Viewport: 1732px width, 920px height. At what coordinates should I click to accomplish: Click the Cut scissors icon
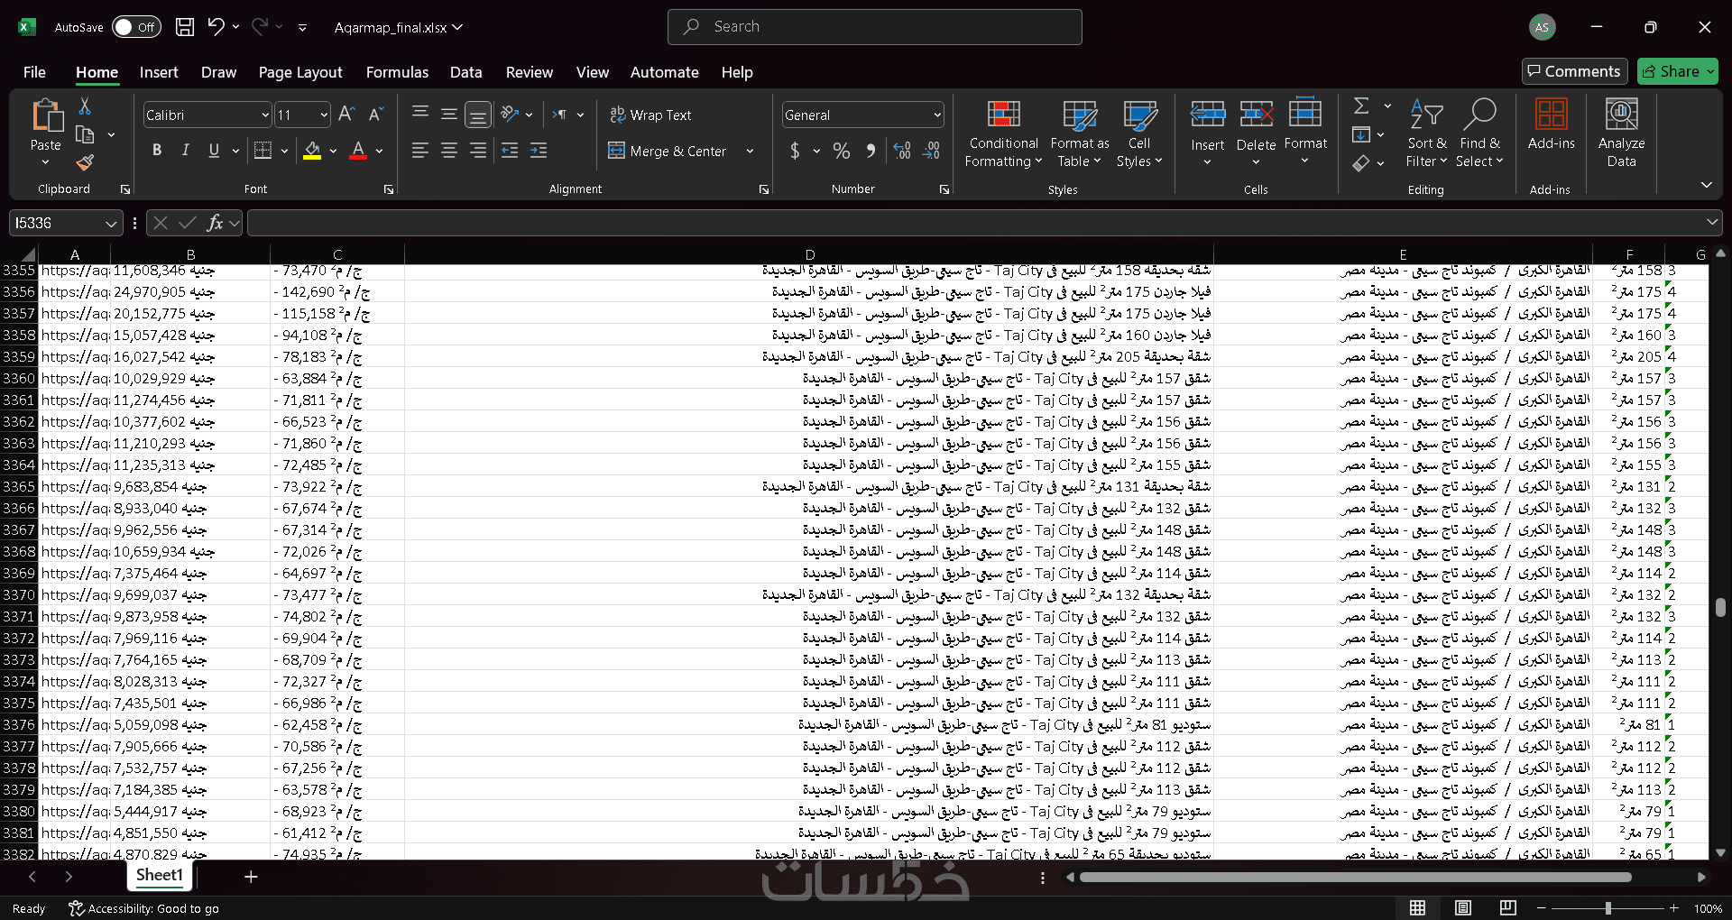pos(85,106)
